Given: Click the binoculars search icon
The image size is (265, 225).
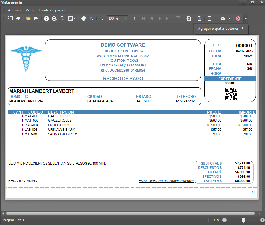Looking at the screenshot, I should pyautogui.click(x=18, y=18).
